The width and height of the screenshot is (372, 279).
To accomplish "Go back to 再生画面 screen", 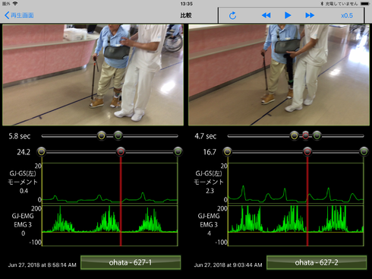I will (19, 15).
